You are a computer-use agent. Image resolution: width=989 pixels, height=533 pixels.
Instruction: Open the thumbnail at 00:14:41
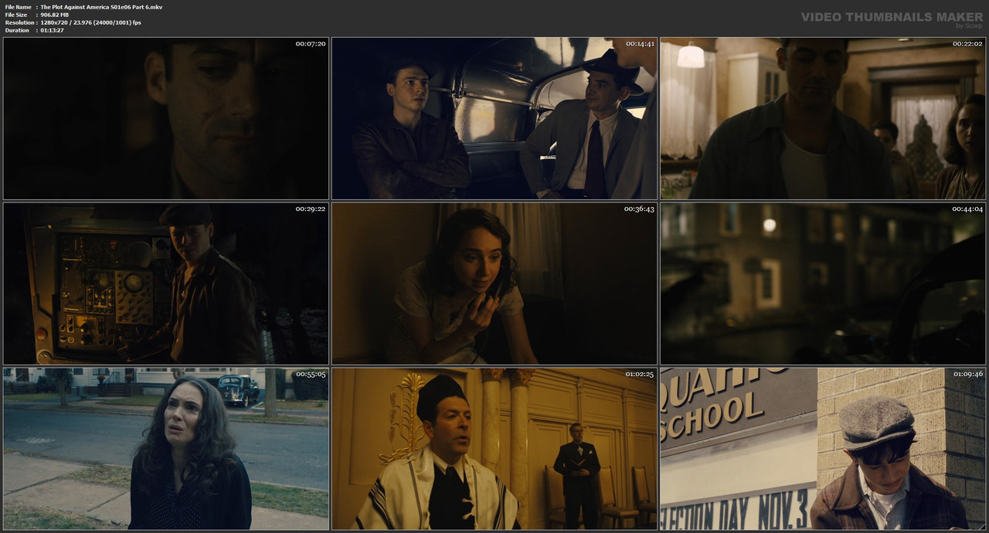494,118
